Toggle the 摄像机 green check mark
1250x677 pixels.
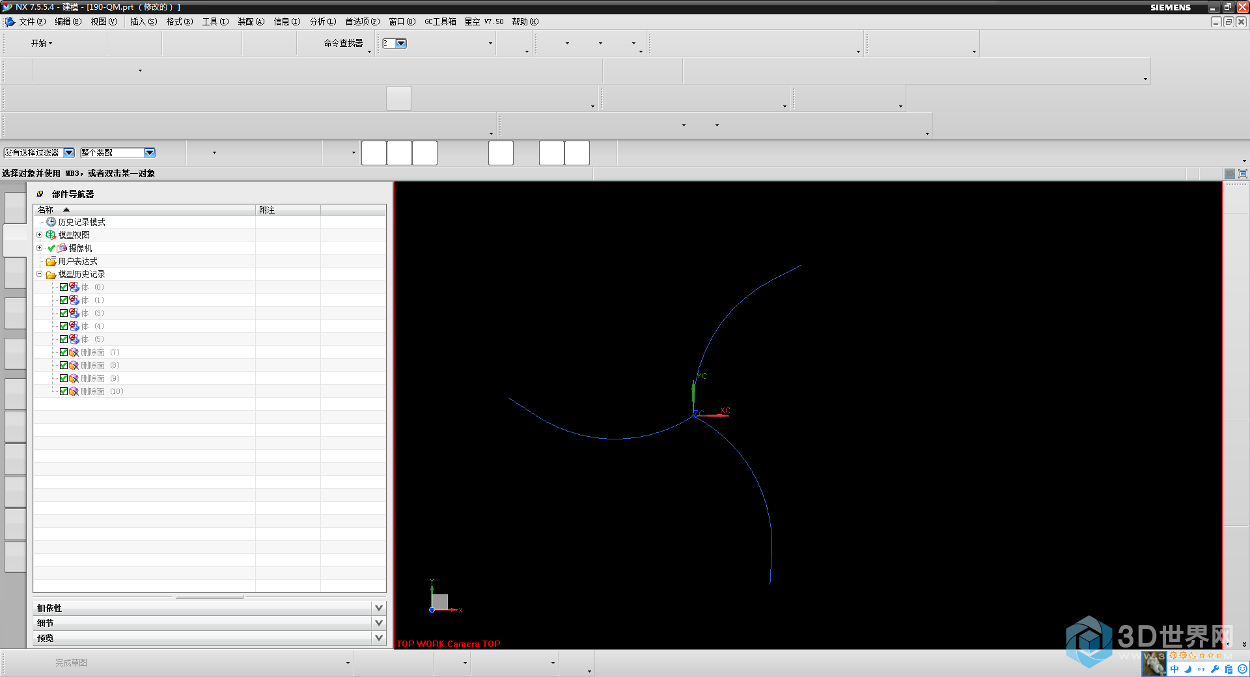click(x=51, y=248)
